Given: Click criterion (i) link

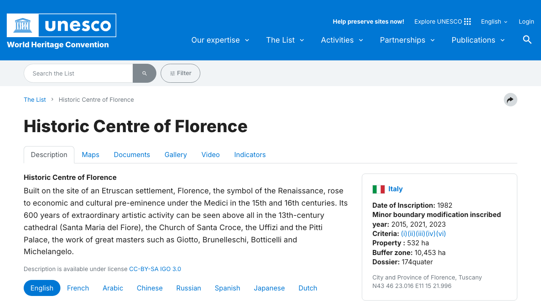Looking at the screenshot, I should pos(404,233).
